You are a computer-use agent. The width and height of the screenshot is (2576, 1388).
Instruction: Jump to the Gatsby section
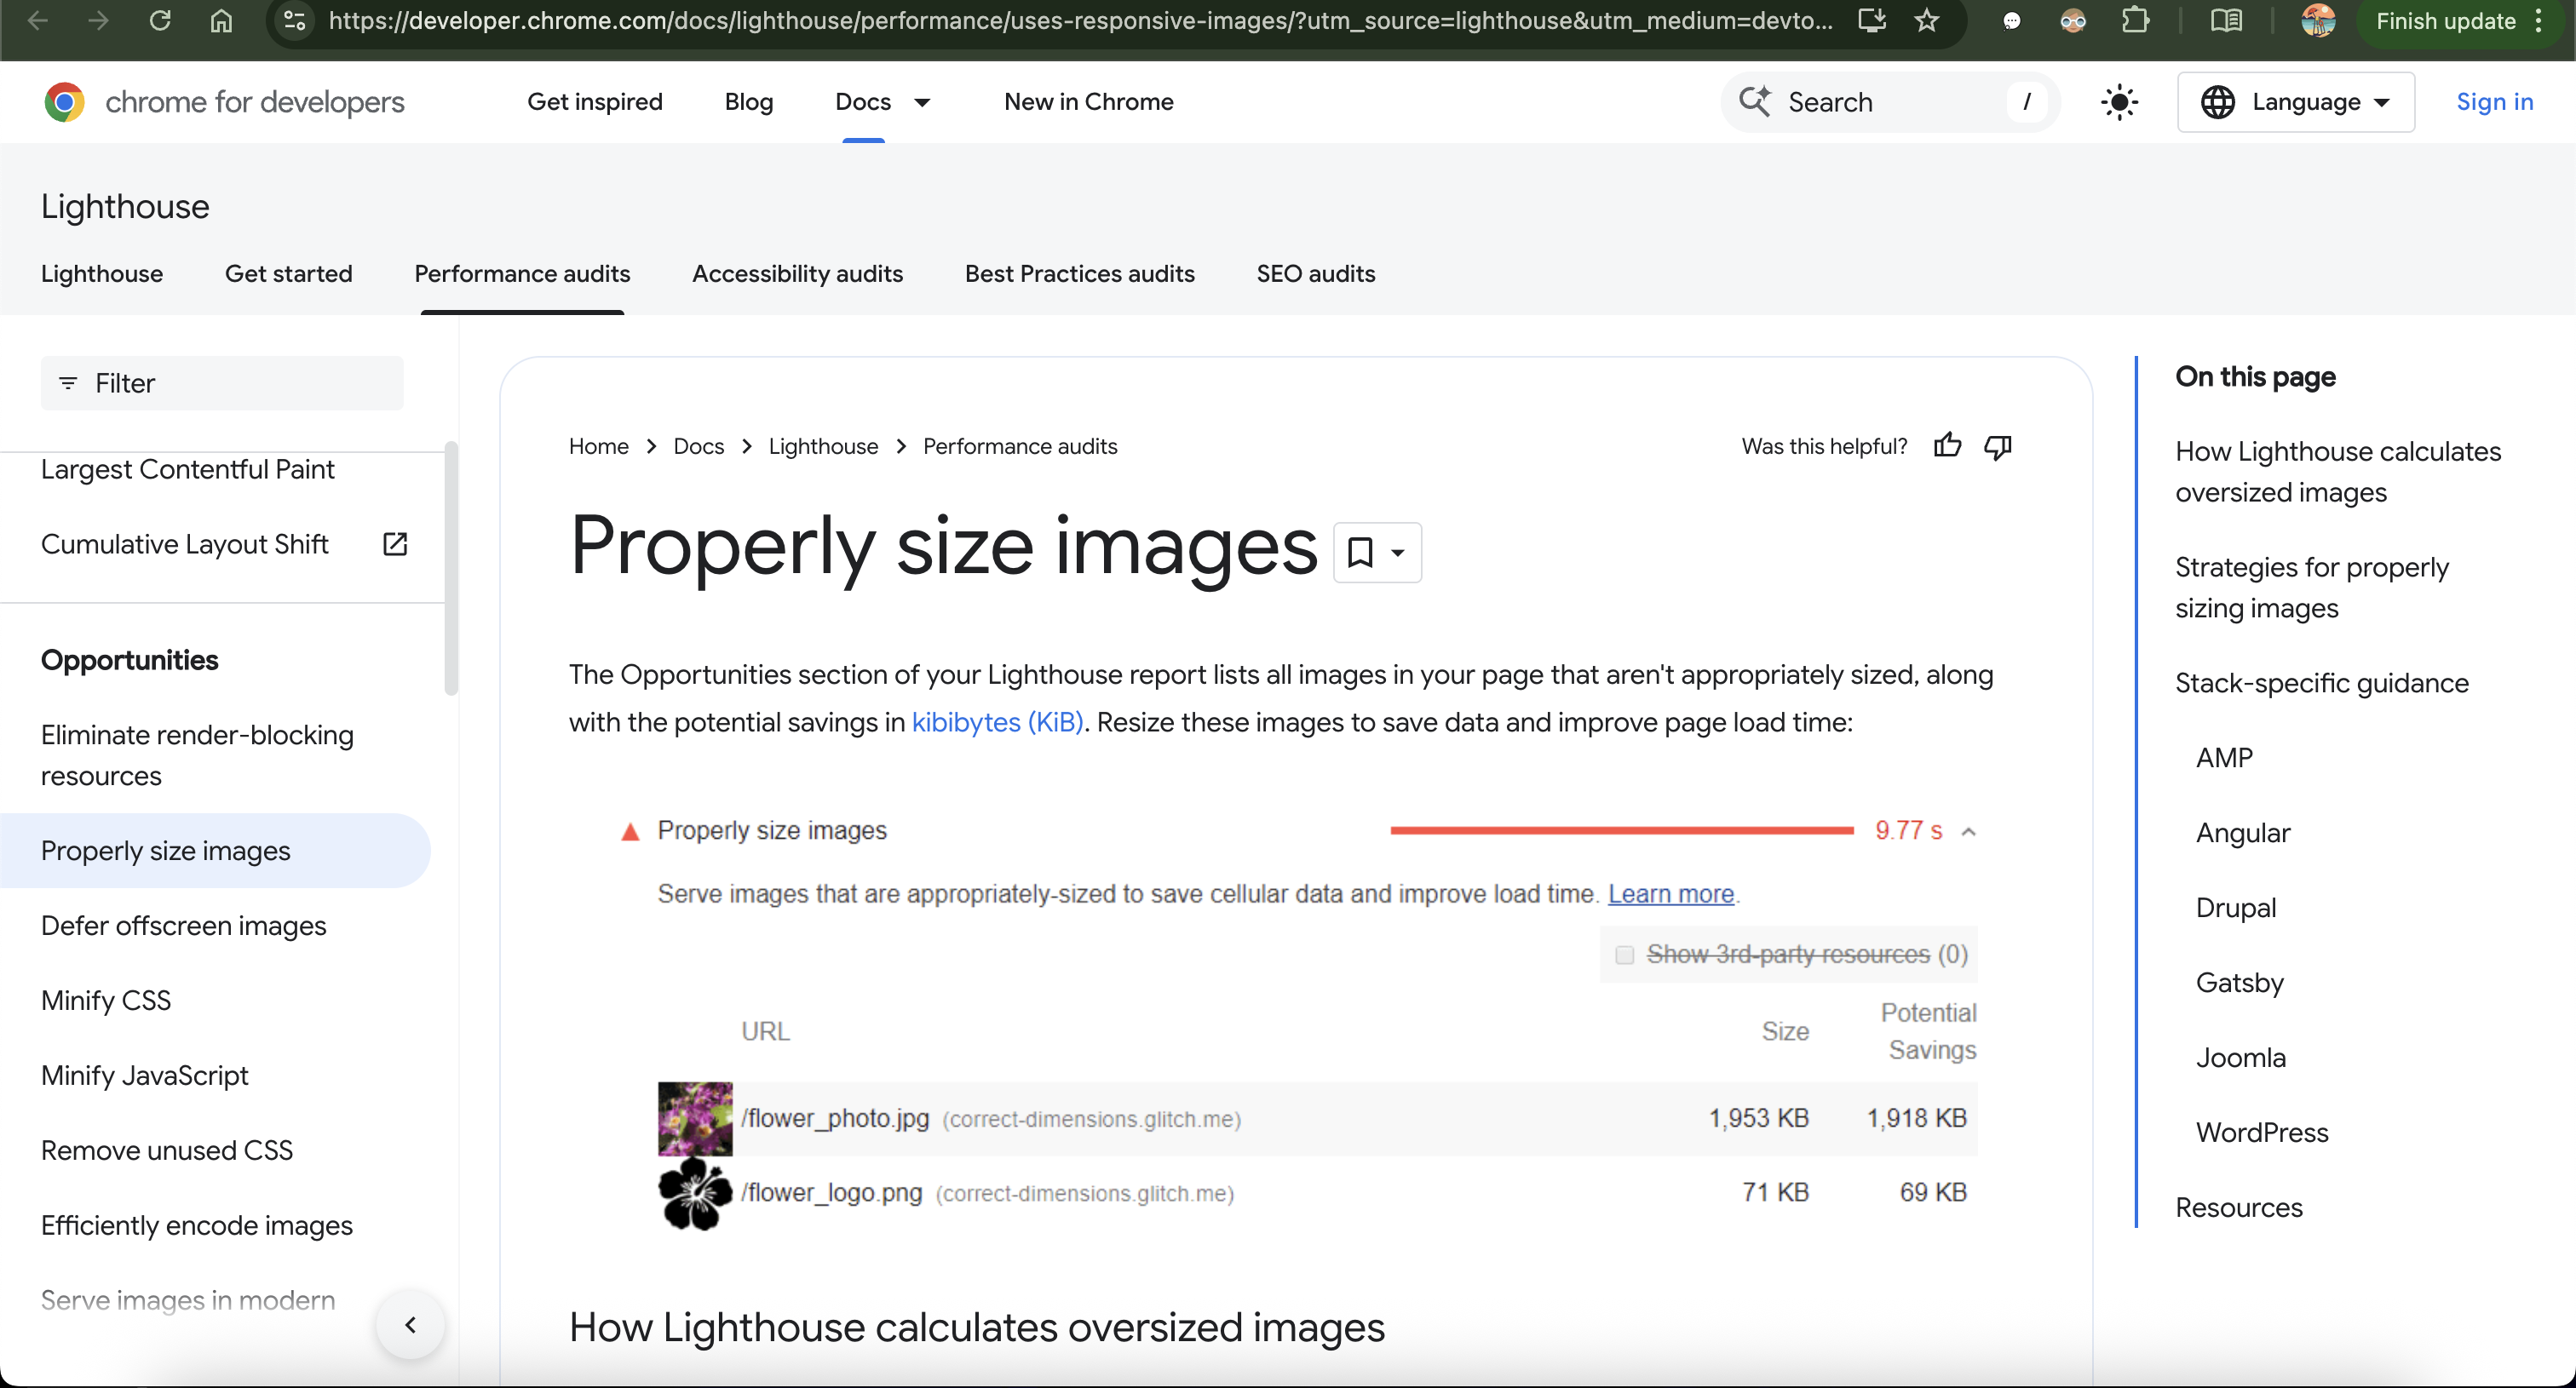[2239, 984]
